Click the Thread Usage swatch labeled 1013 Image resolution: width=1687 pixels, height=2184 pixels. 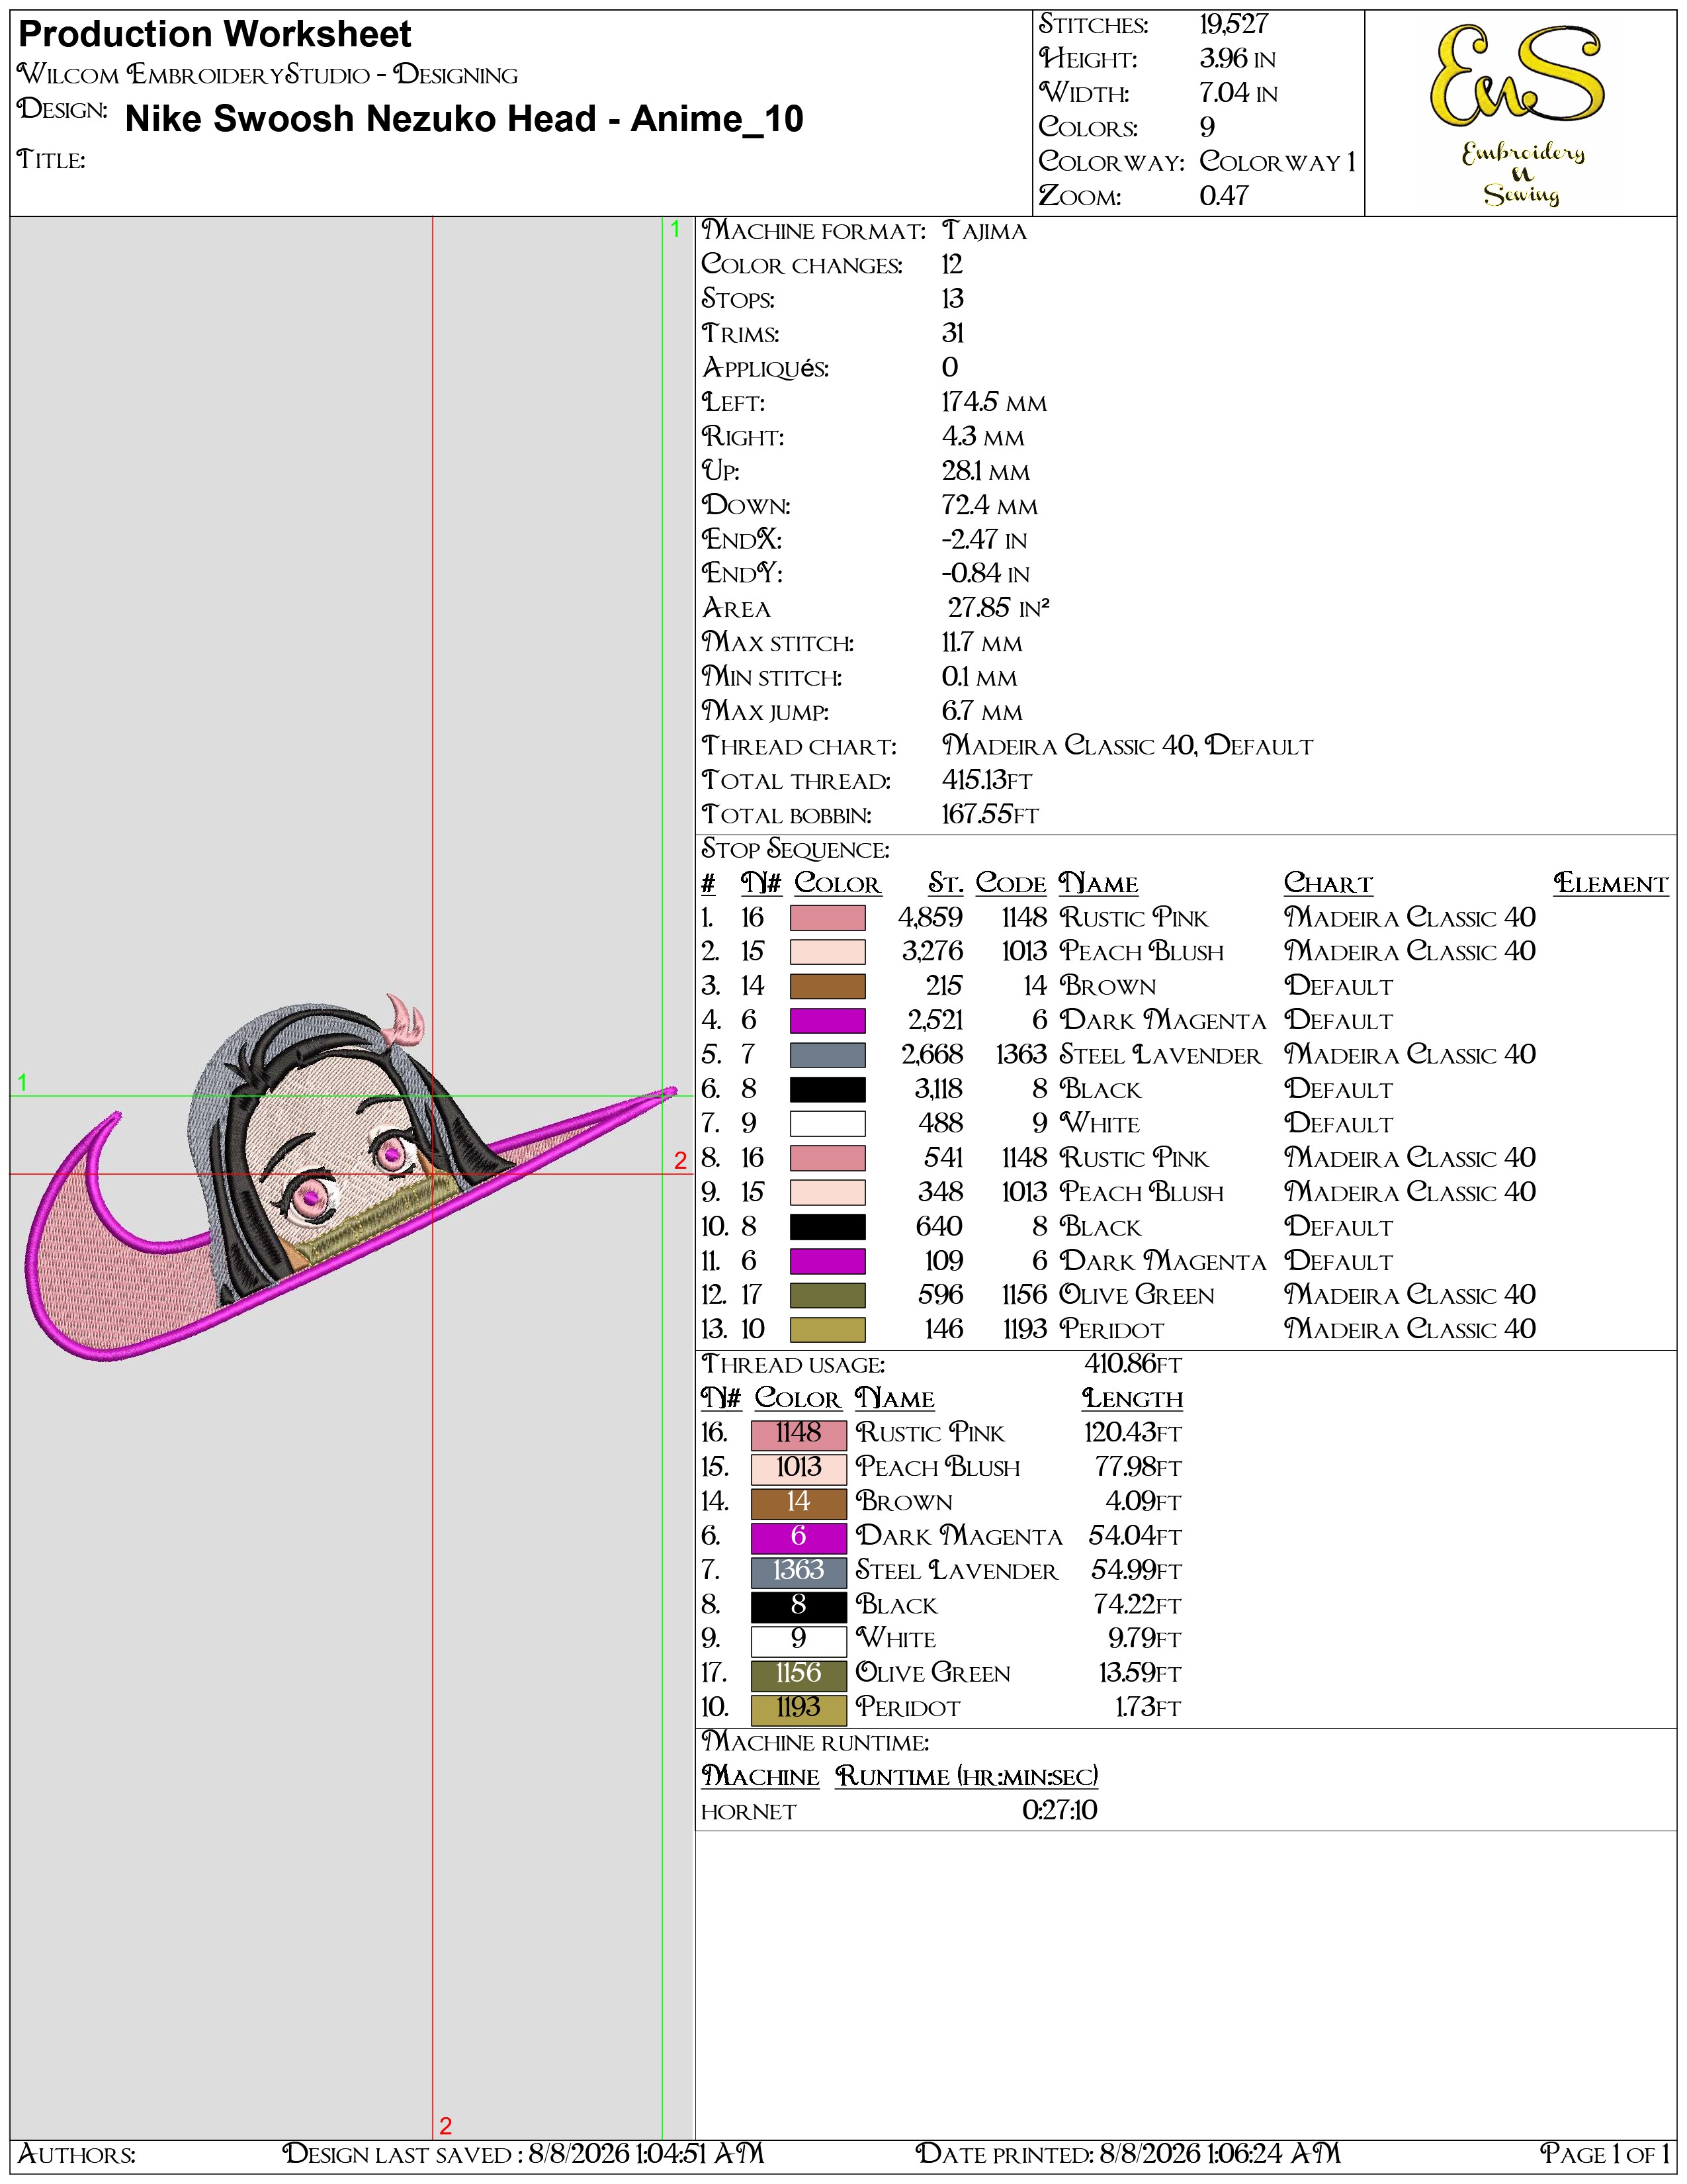click(x=799, y=1468)
